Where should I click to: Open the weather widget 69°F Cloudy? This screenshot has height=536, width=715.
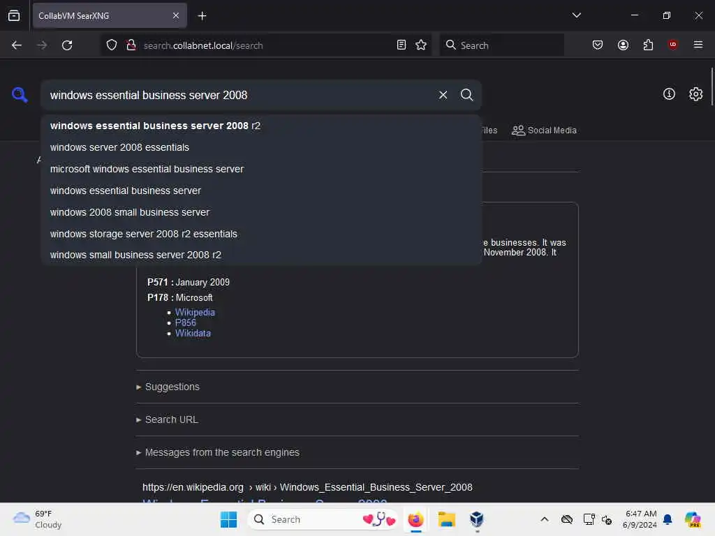click(x=38, y=519)
